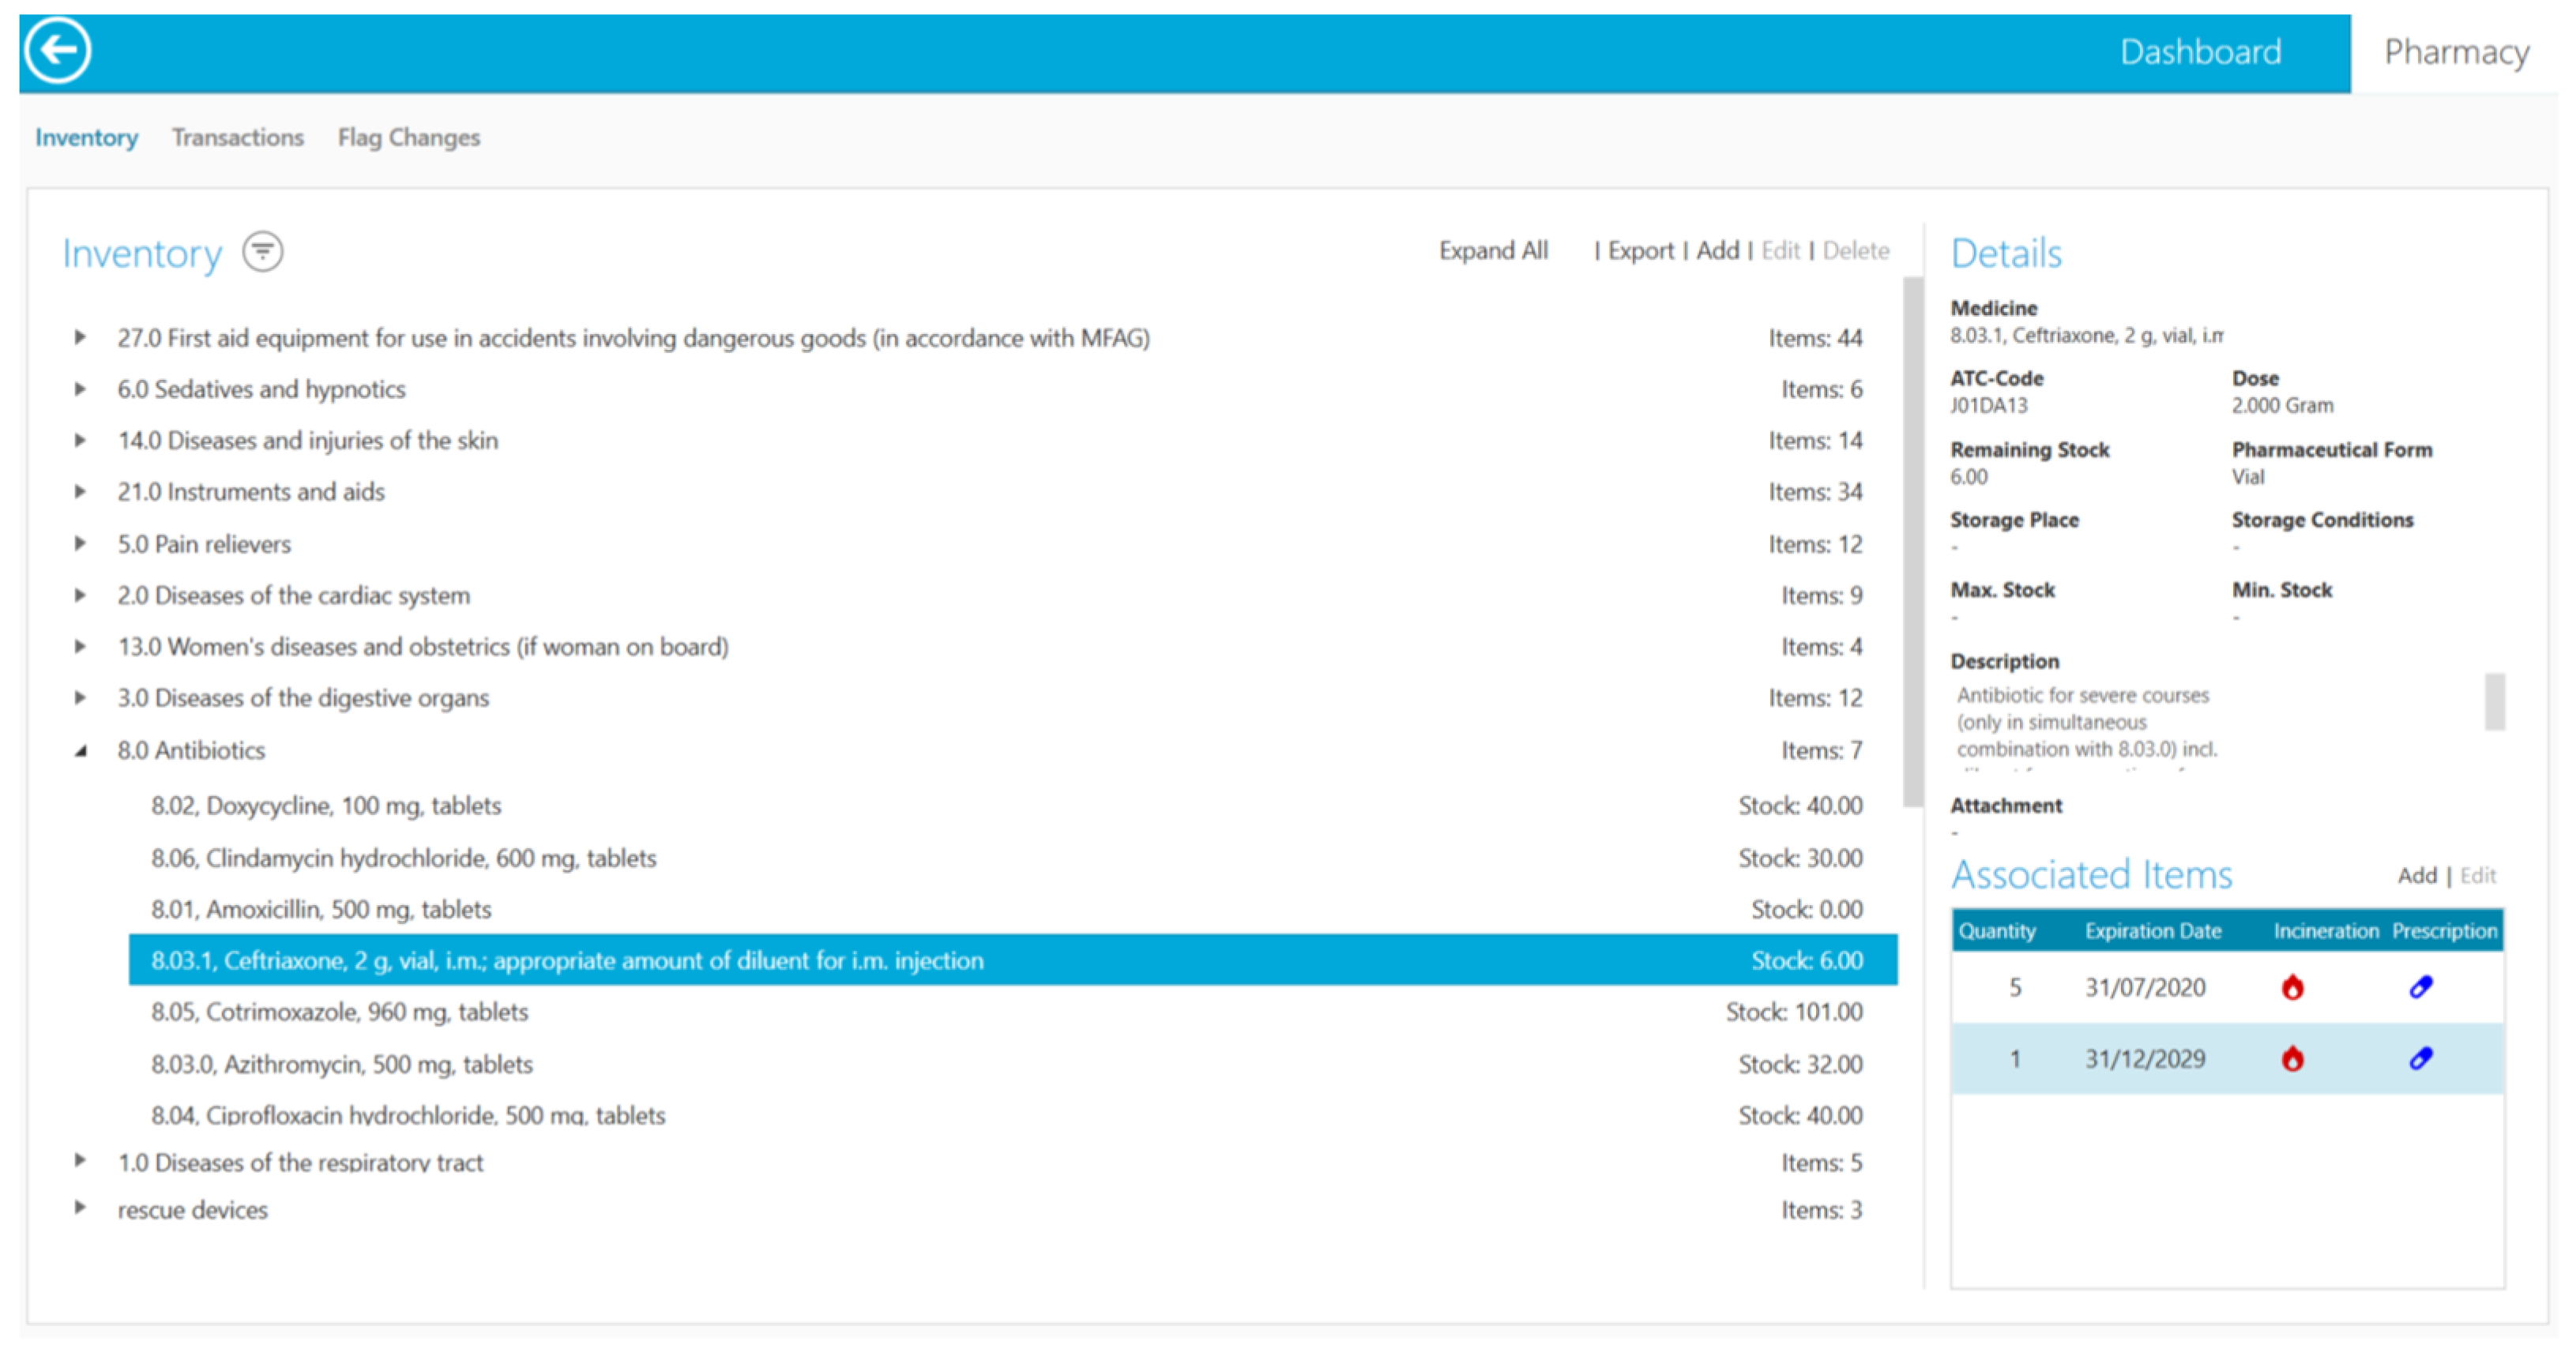Select 8.05 Cotrimoxazole 960 mg tablets
Viewport: 2576px width, 1360px height.
click(339, 1012)
